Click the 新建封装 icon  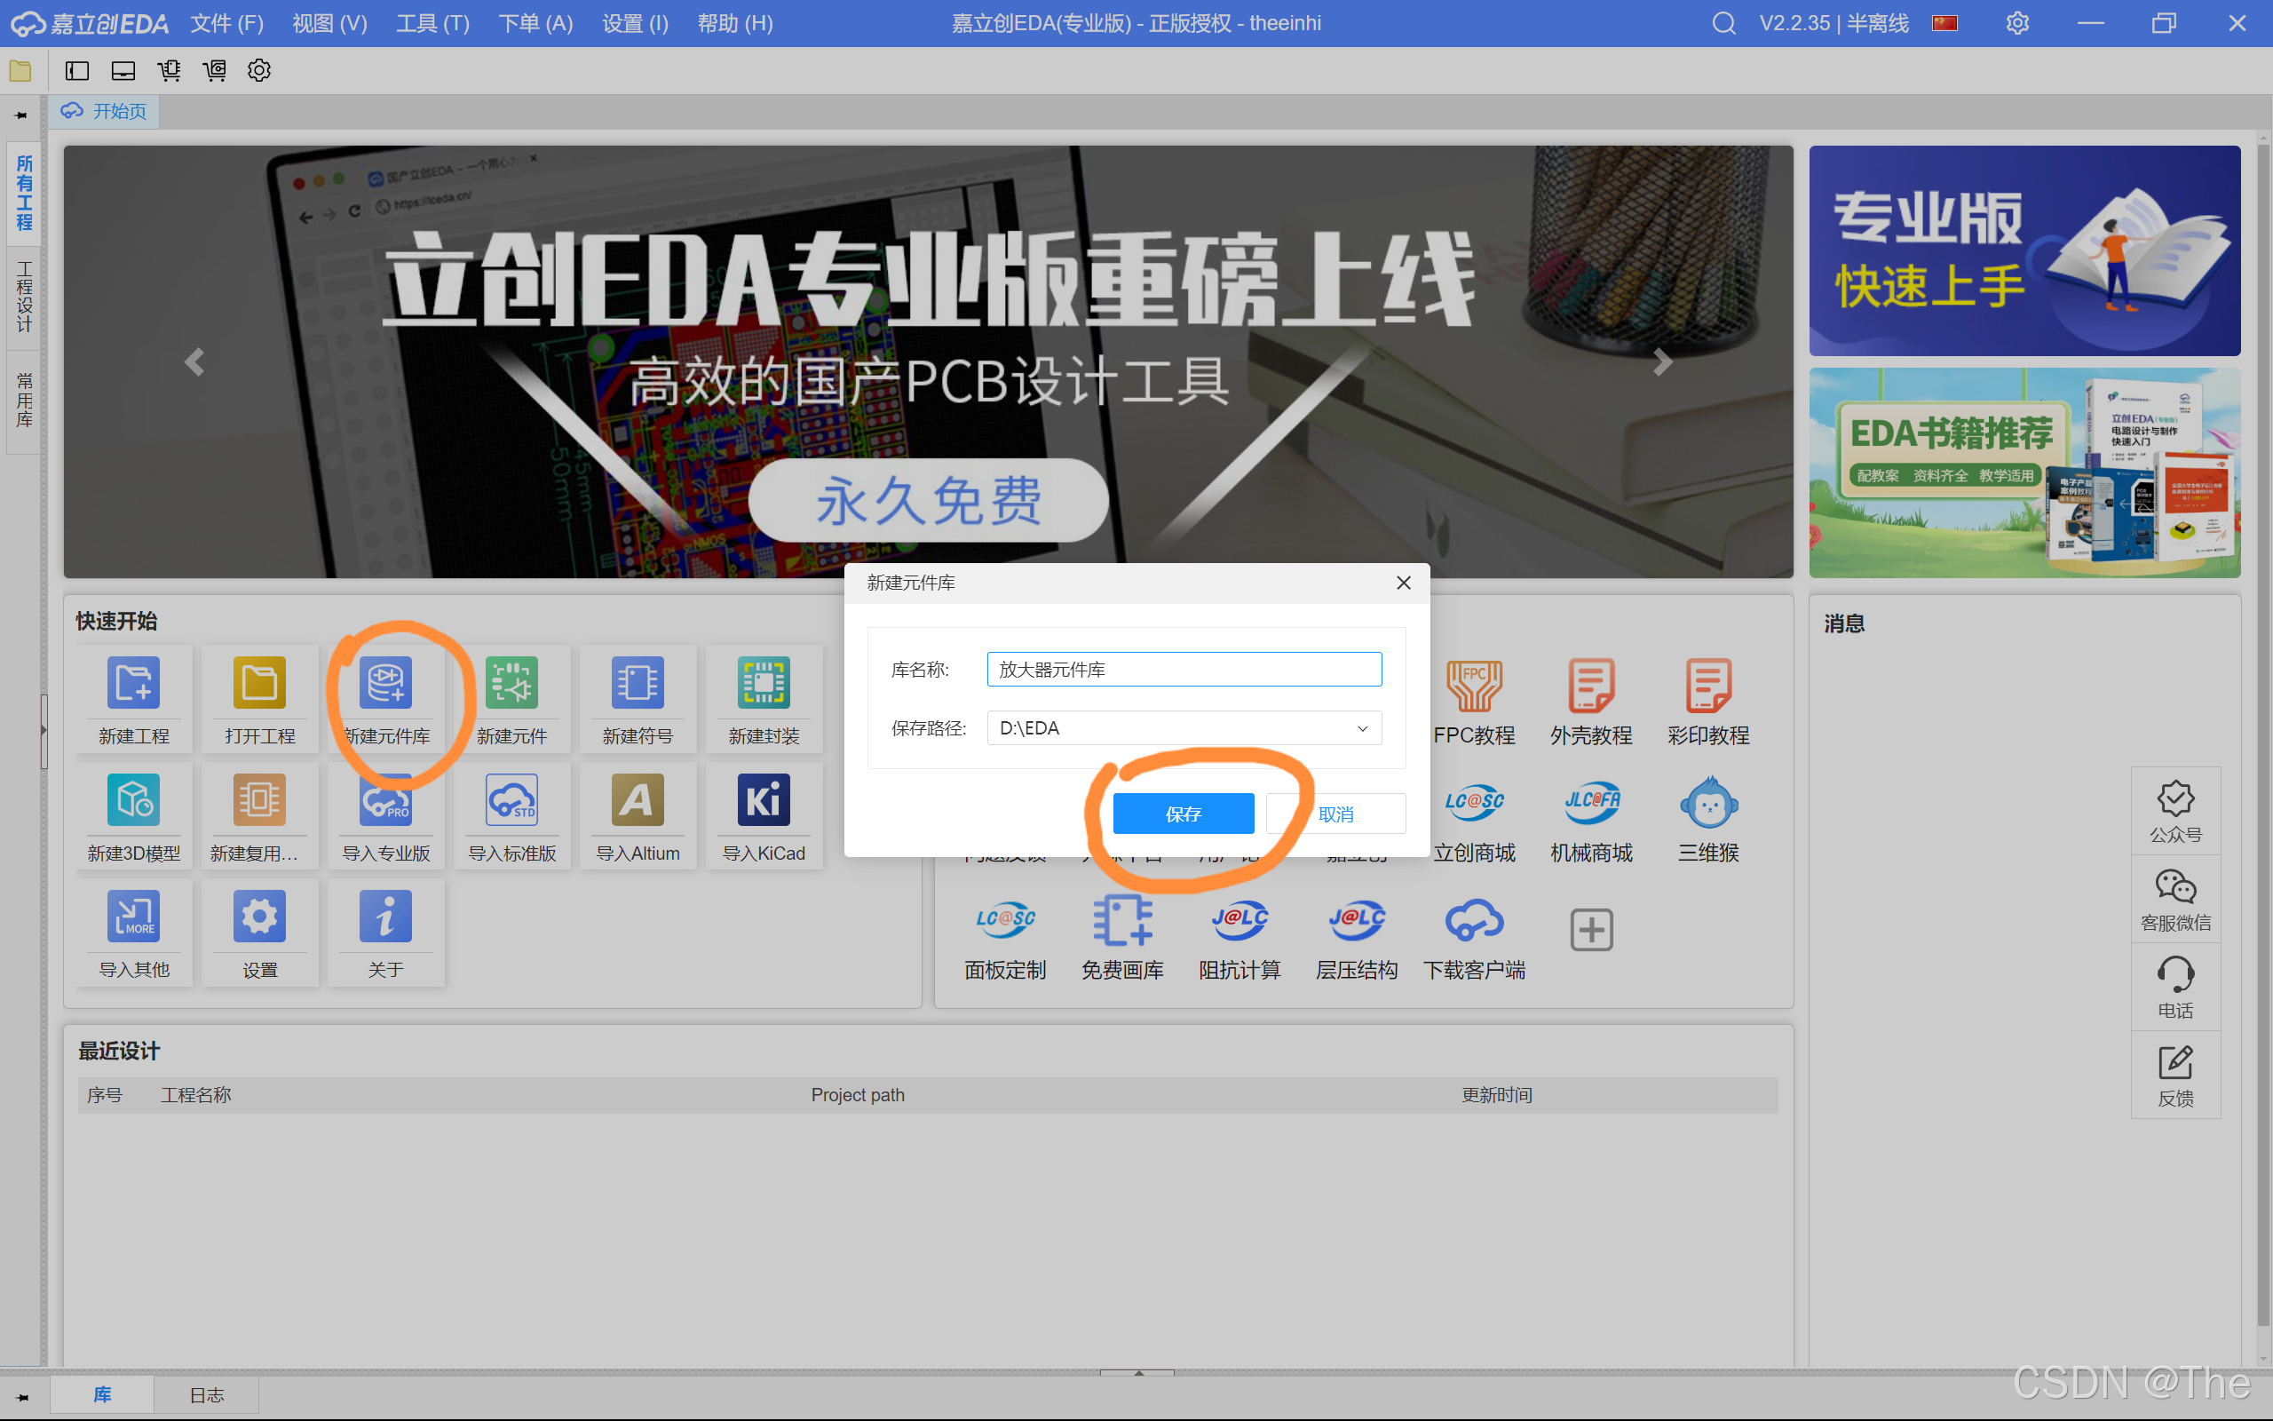[764, 682]
